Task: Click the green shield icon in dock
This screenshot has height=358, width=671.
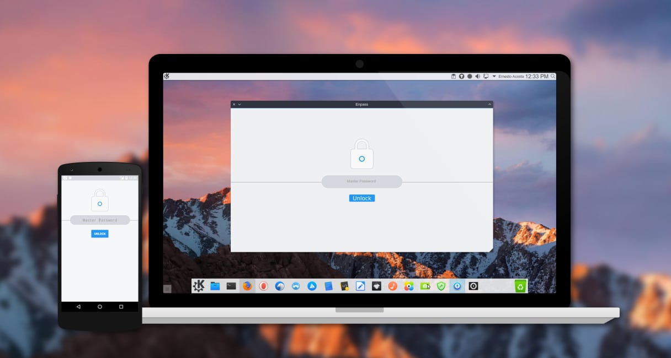Action: click(441, 286)
